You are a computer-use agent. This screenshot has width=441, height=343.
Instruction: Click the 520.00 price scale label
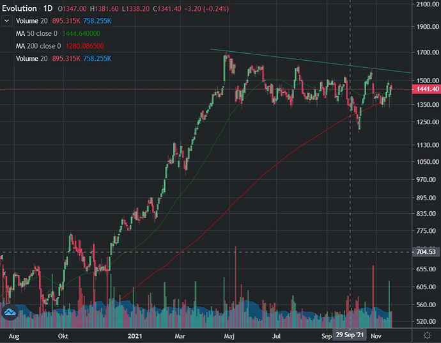[x=426, y=321]
